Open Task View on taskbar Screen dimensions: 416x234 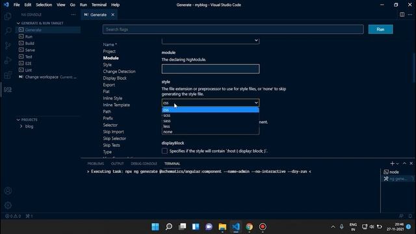182,227
